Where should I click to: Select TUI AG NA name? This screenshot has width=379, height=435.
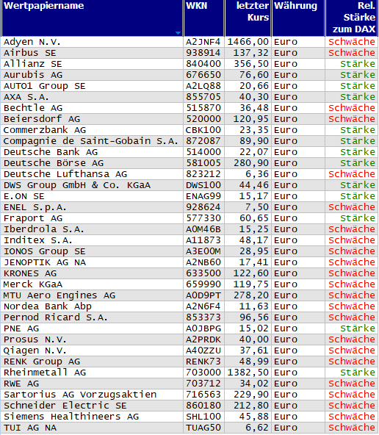(x=30, y=428)
